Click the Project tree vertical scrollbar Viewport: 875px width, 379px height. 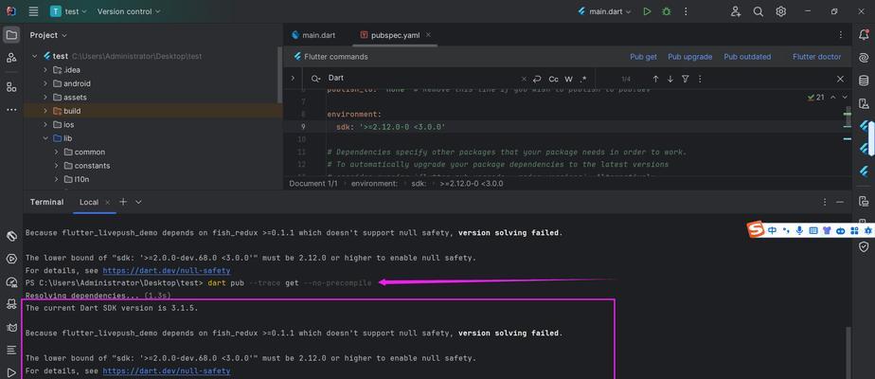[280, 75]
